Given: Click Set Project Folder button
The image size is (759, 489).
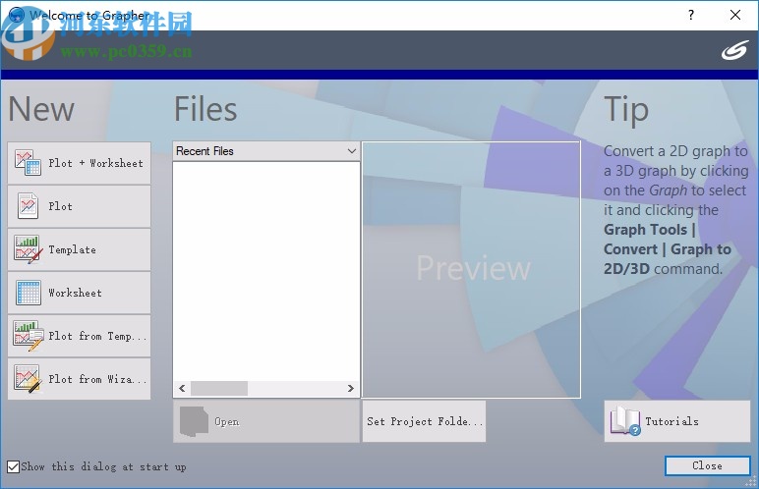Looking at the screenshot, I should (x=424, y=421).
